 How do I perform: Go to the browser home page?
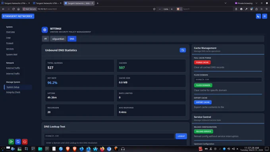18,9
